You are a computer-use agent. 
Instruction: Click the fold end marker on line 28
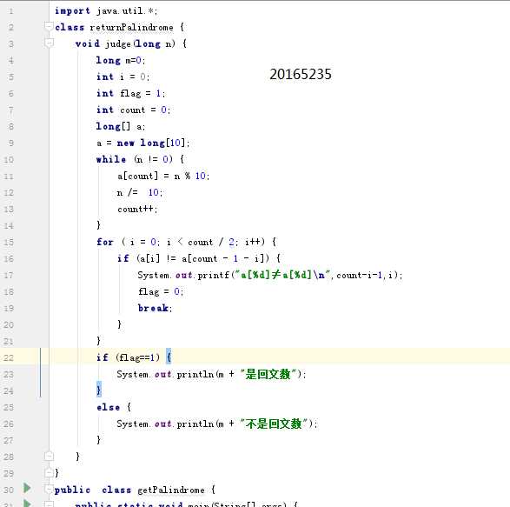(x=49, y=456)
